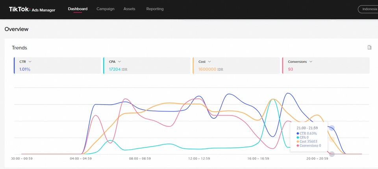This screenshot has width=378, height=169.
Task: Click the Indonesia region button
Action: pyautogui.click(x=368, y=9)
